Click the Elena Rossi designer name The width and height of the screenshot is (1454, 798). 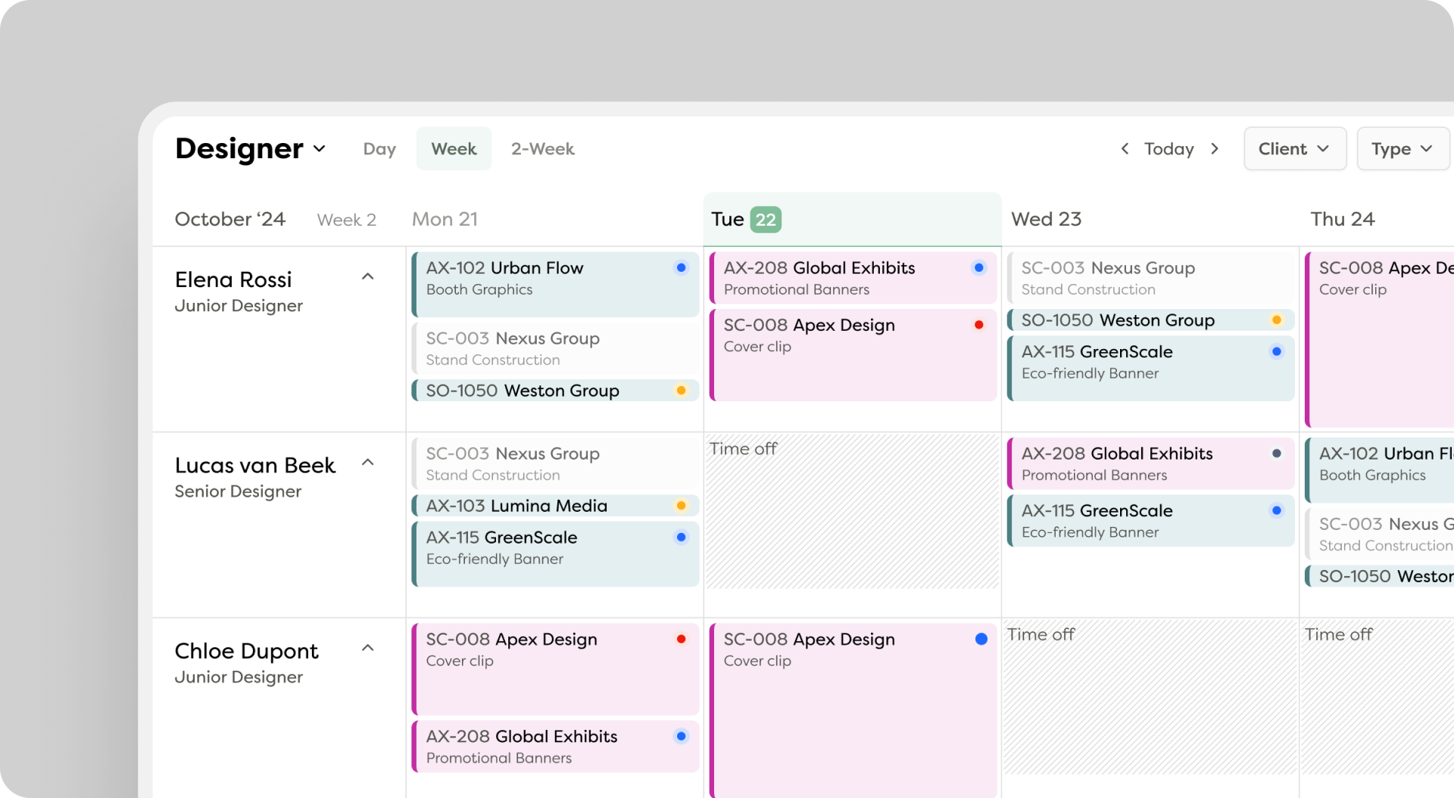tap(233, 279)
